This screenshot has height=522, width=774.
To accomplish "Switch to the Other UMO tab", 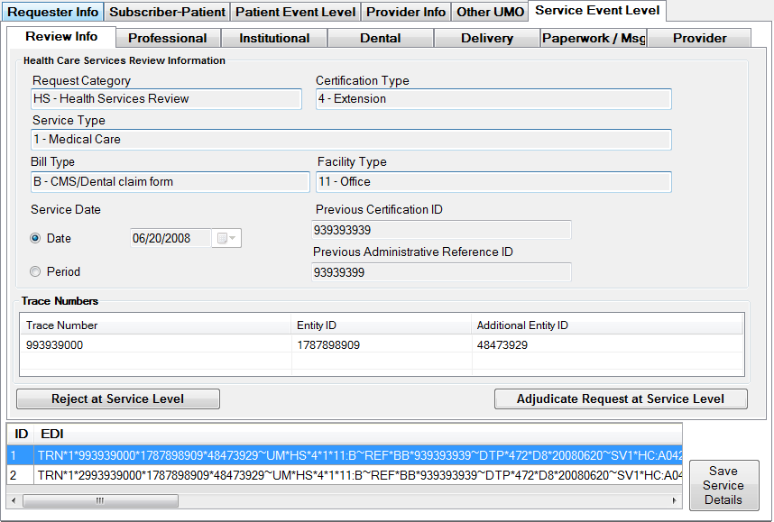I will (x=490, y=12).
